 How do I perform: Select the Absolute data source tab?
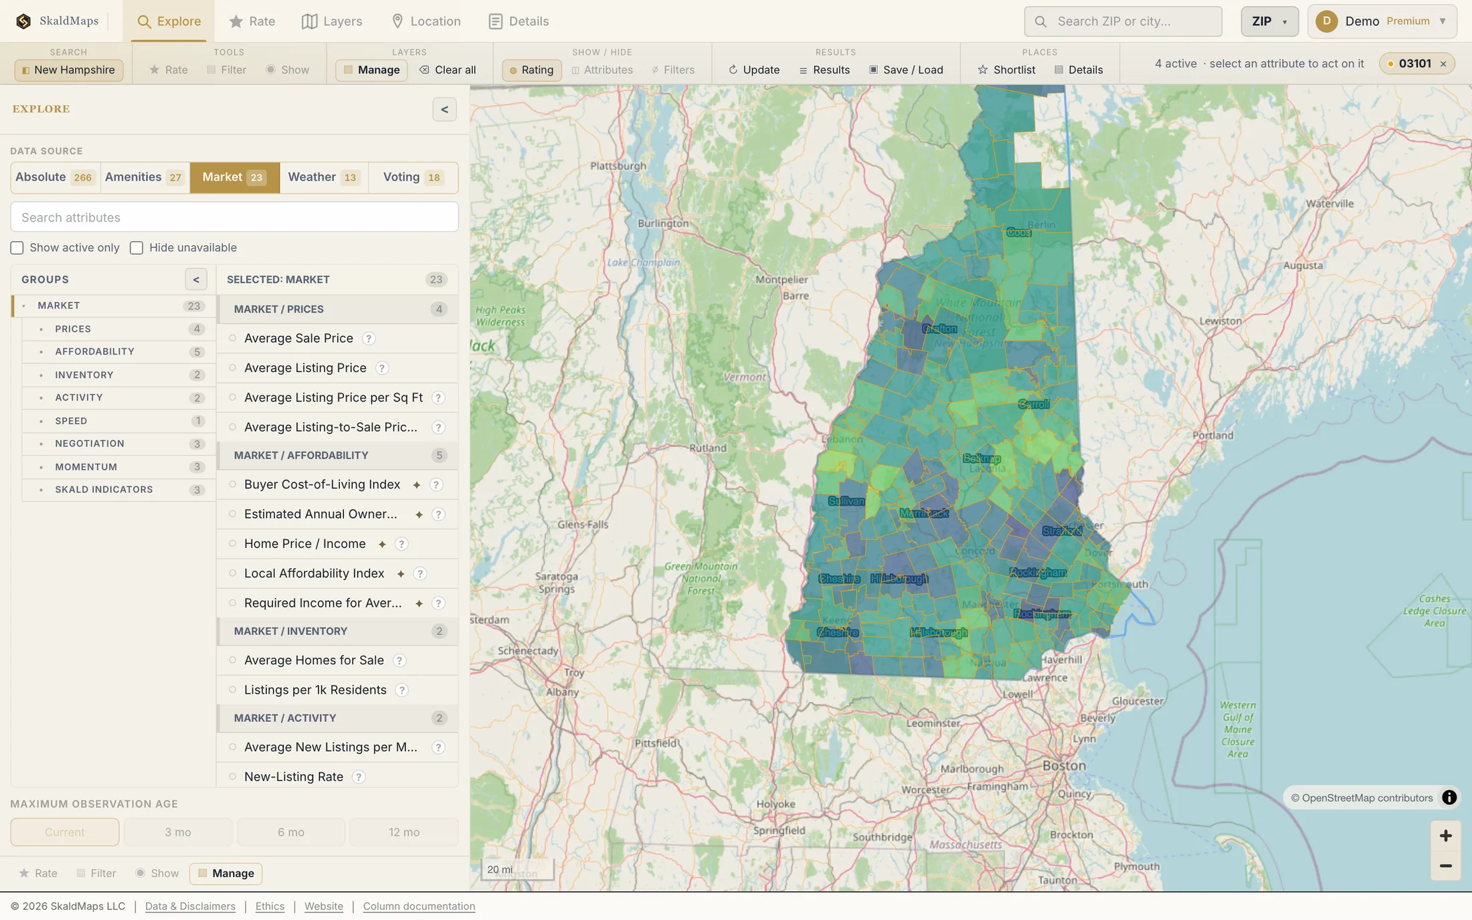[x=56, y=177]
